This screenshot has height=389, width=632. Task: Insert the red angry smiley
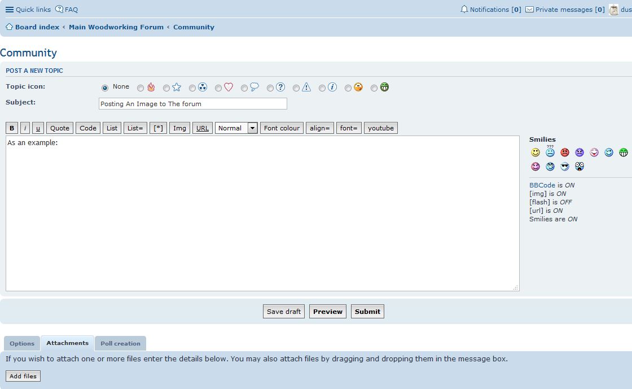pyautogui.click(x=565, y=152)
